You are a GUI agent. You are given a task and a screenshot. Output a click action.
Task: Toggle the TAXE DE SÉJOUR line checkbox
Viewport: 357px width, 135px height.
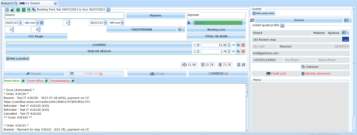233,51
